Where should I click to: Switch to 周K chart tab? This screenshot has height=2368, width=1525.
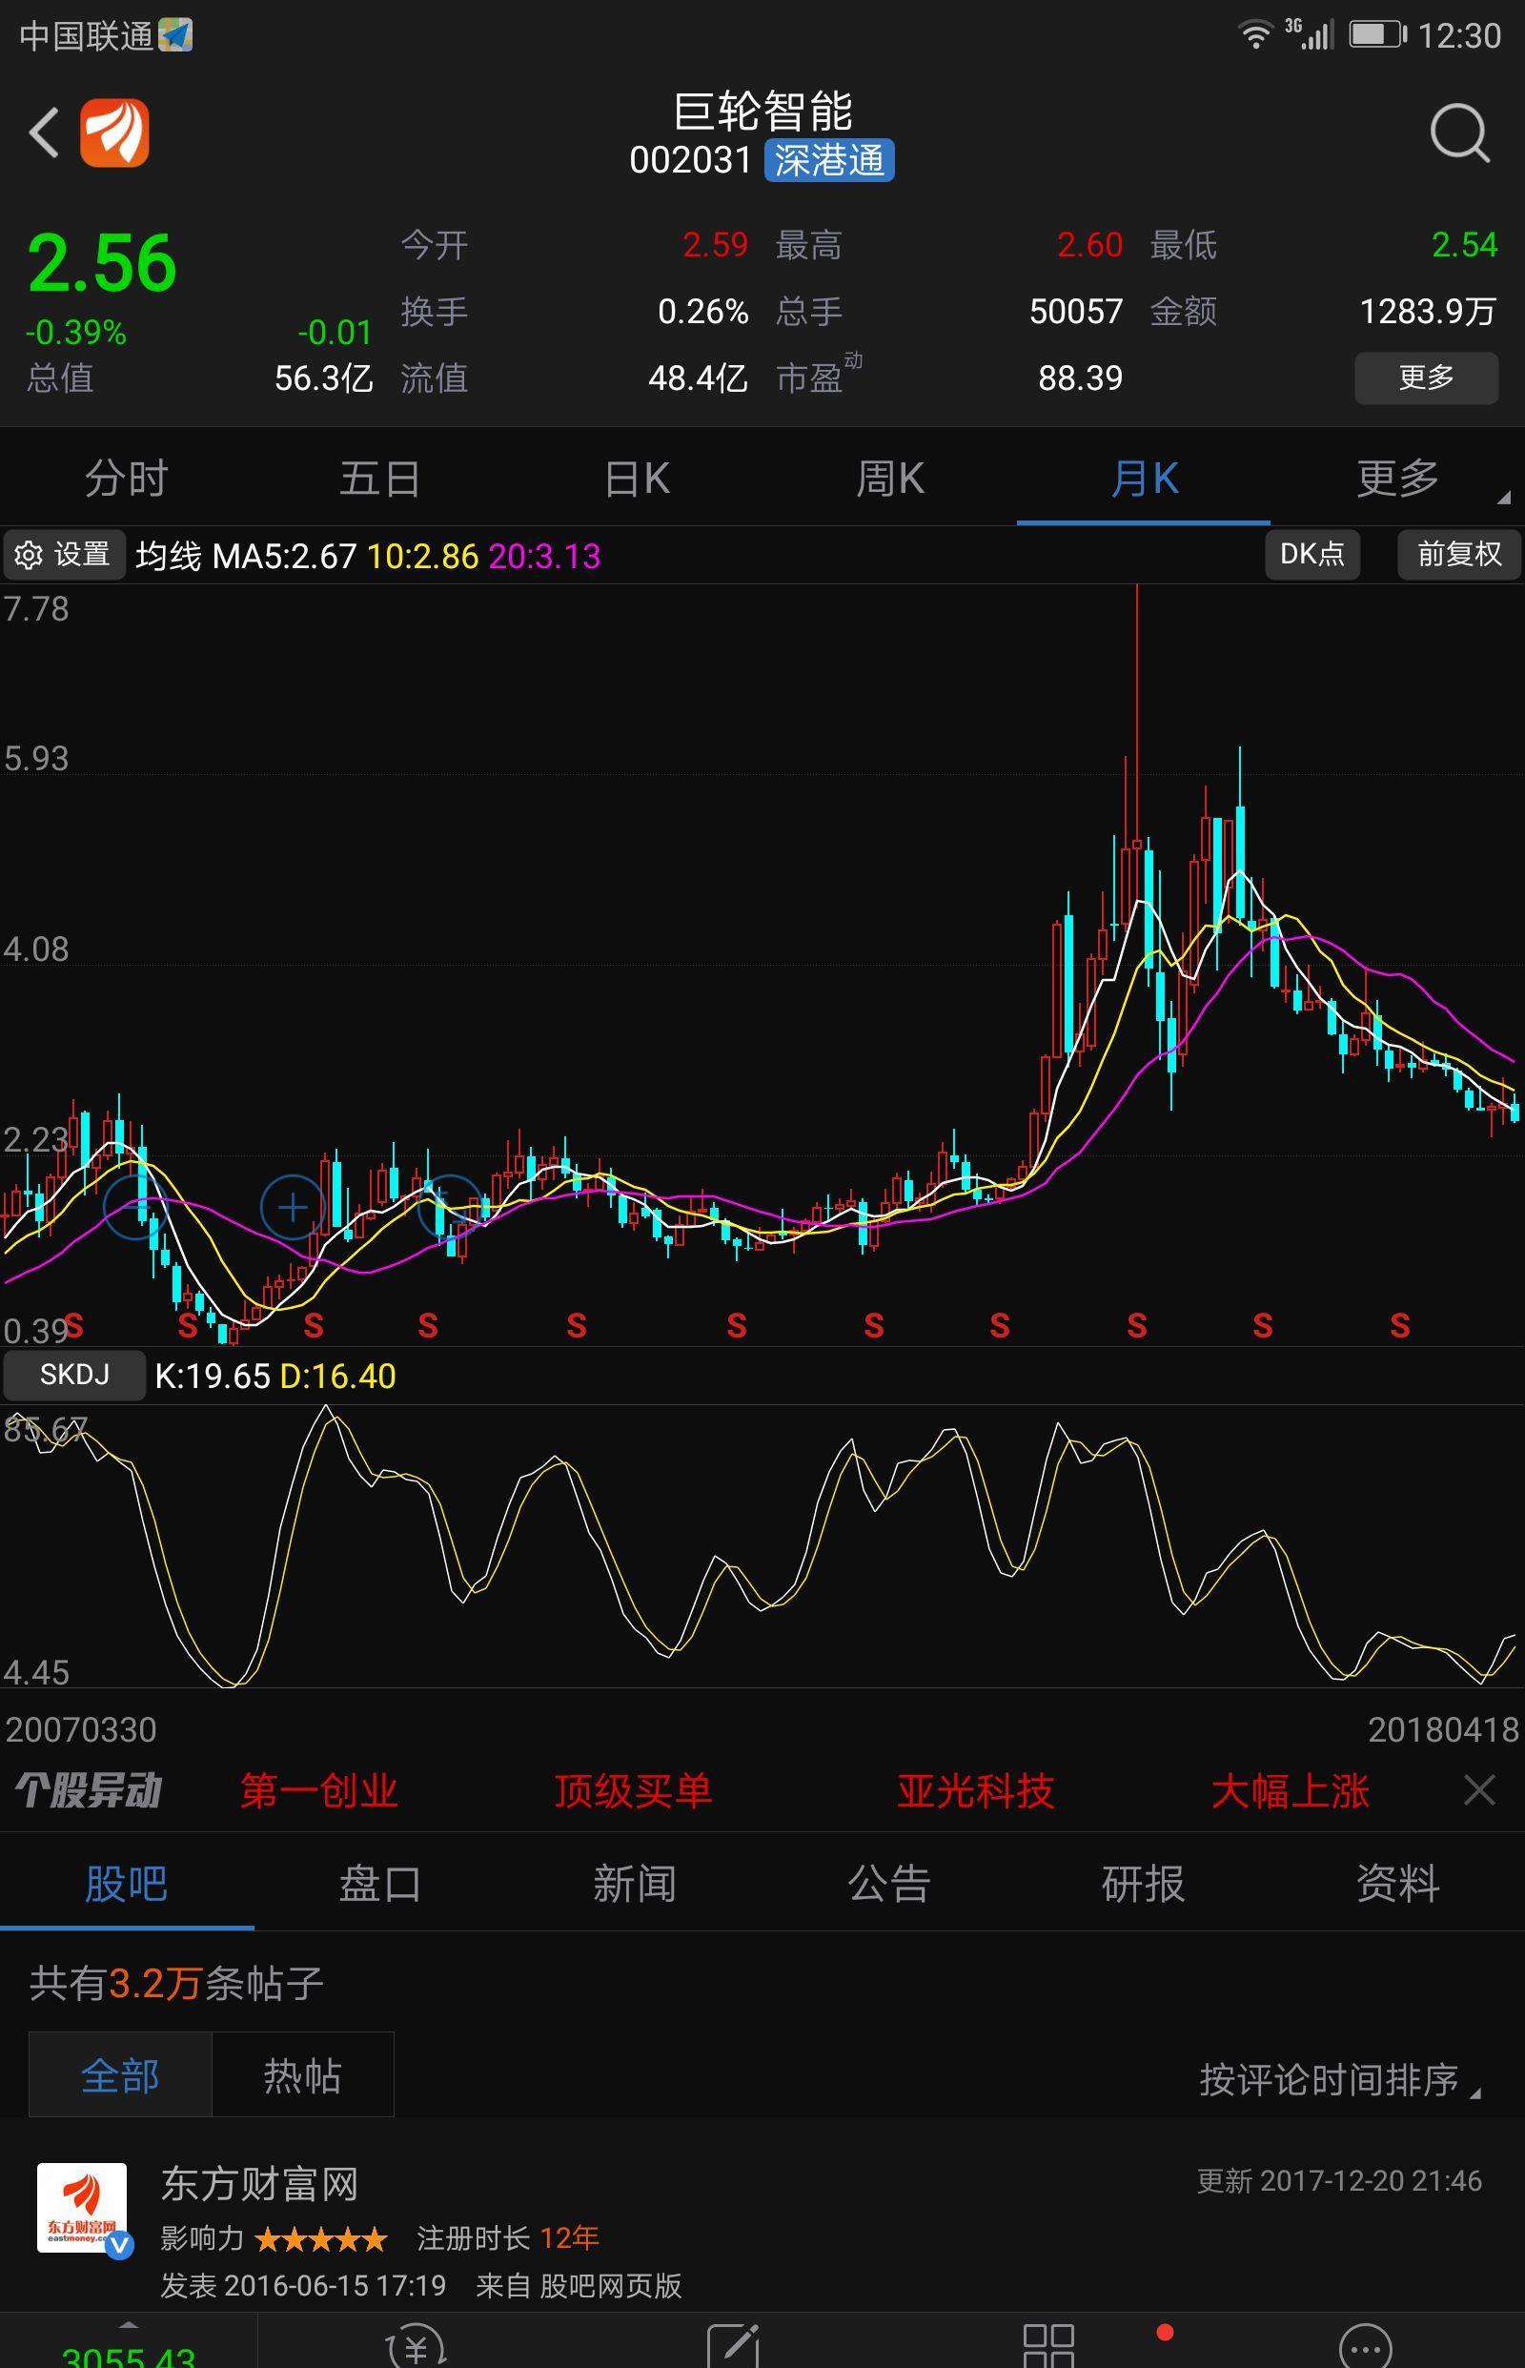coord(889,479)
